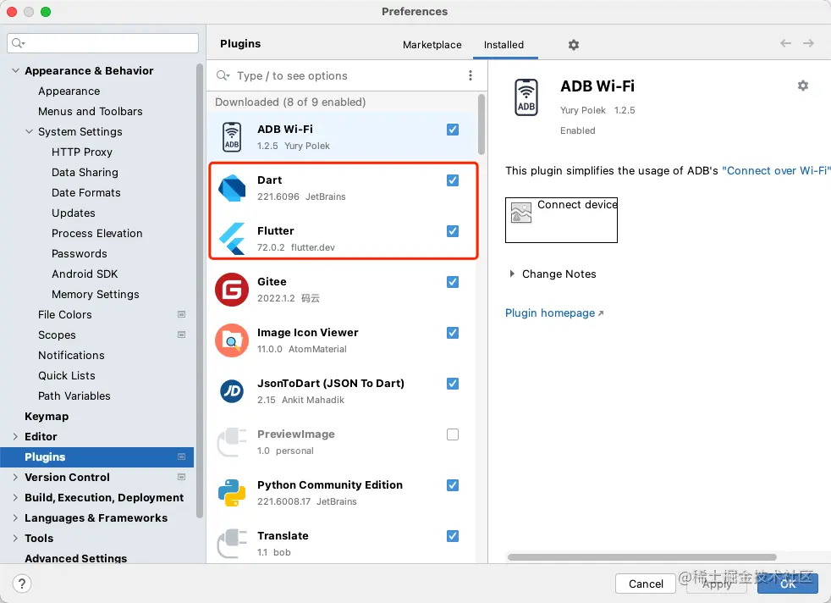Open the Android SDK settings
The width and height of the screenshot is (831, 603).
click(x=85, y=274)
